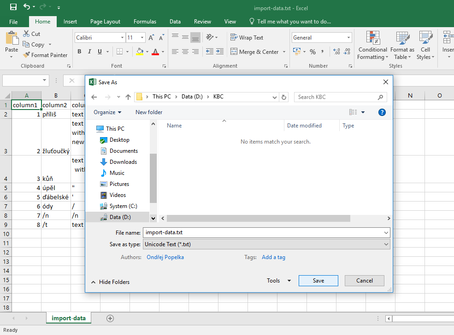Open the font name Calibri dropdown

click(x=122, y=38)
